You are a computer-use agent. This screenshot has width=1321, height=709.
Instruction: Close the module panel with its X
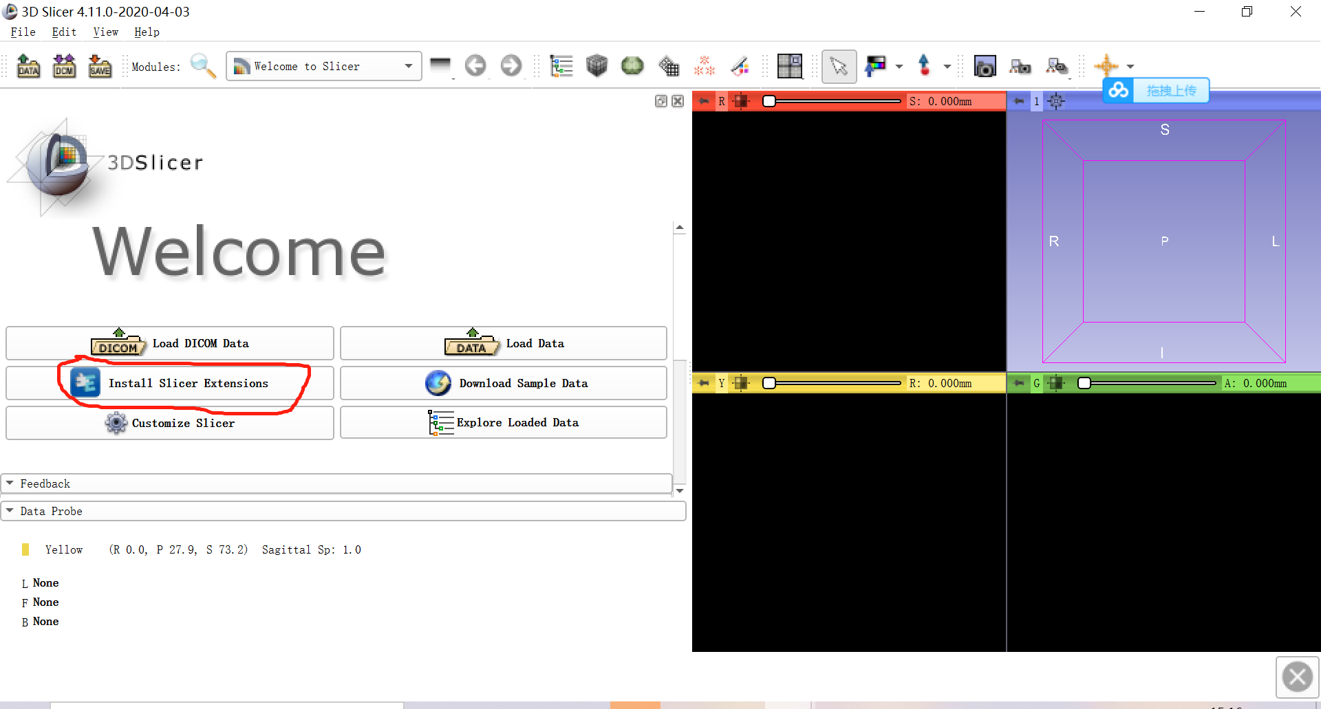click(x=678, y=101)
